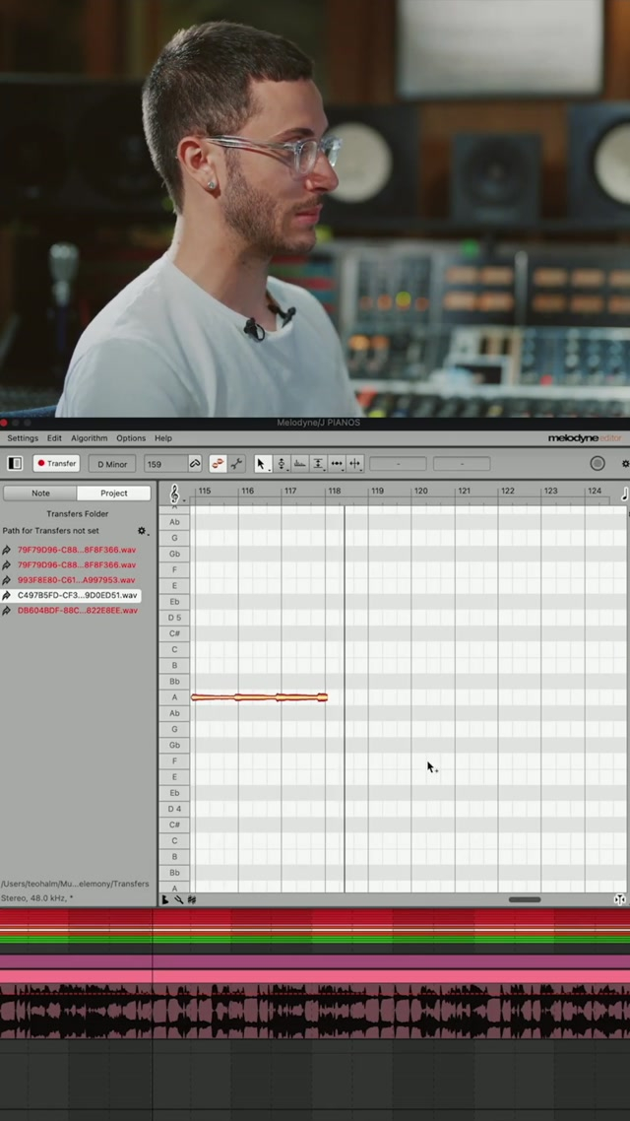This screenshot has height=1121, width=630.
Task: Select the Formant tool
Action: (300, 463)
